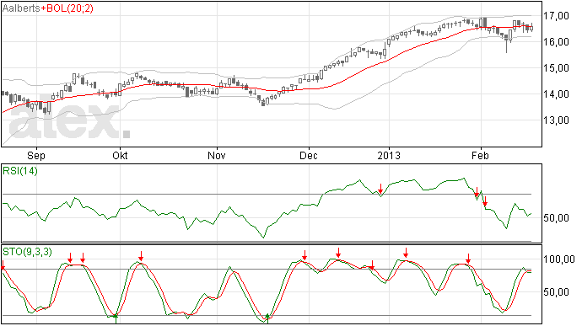Click the 14,00 price axis value
This screenshot has width=582, height=326.
coord(556,94)
